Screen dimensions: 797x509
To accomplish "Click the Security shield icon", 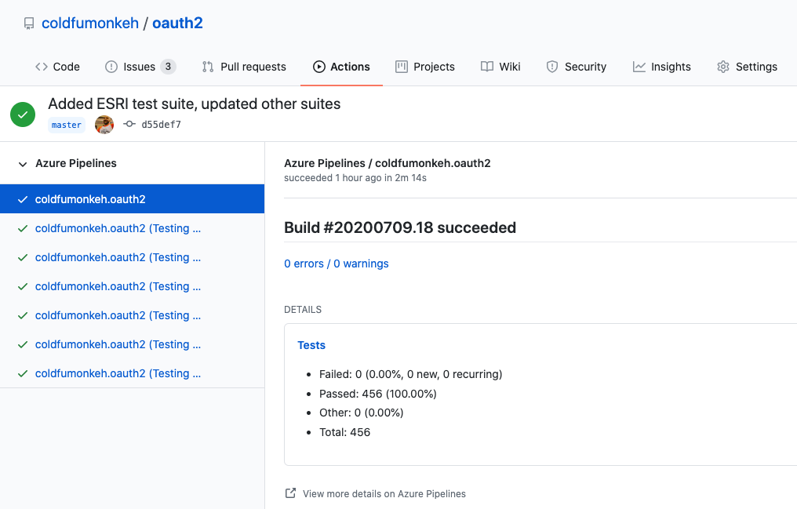I will pyautogui.click(x=551, y=67).
